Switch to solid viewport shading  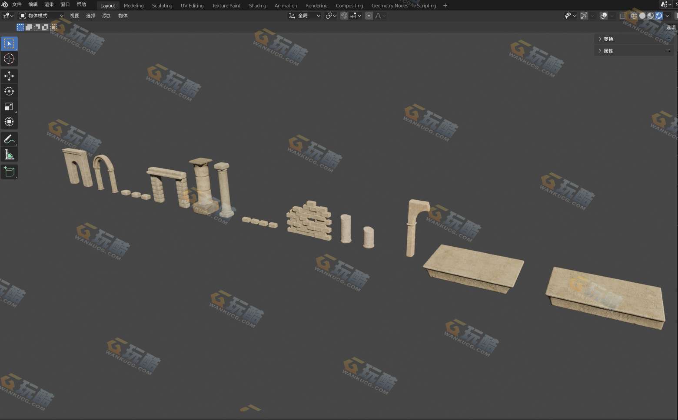(642, 16)
